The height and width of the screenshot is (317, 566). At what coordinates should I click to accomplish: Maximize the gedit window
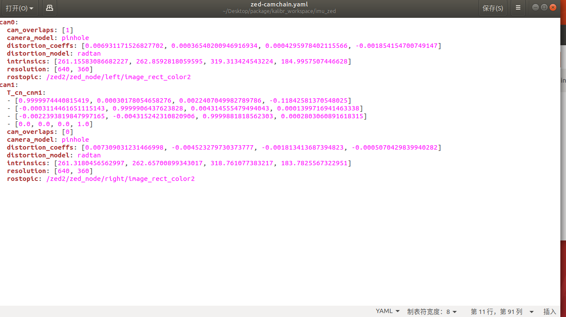544,7
